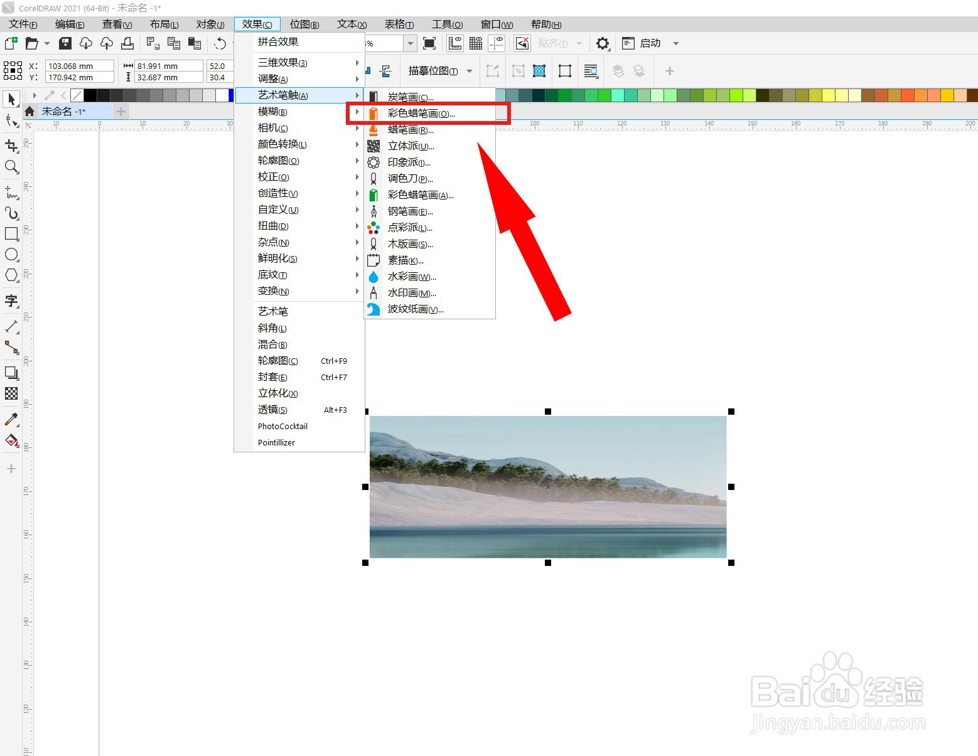Click the 透镜 Alt+F3 entry
978x756 pixels.
299,410
